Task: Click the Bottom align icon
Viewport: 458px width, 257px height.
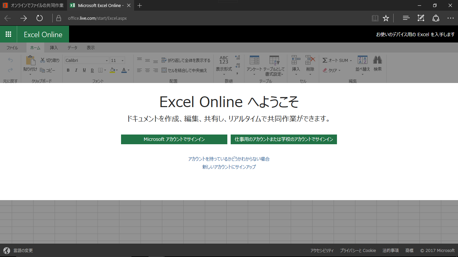Action: [156, 61]
